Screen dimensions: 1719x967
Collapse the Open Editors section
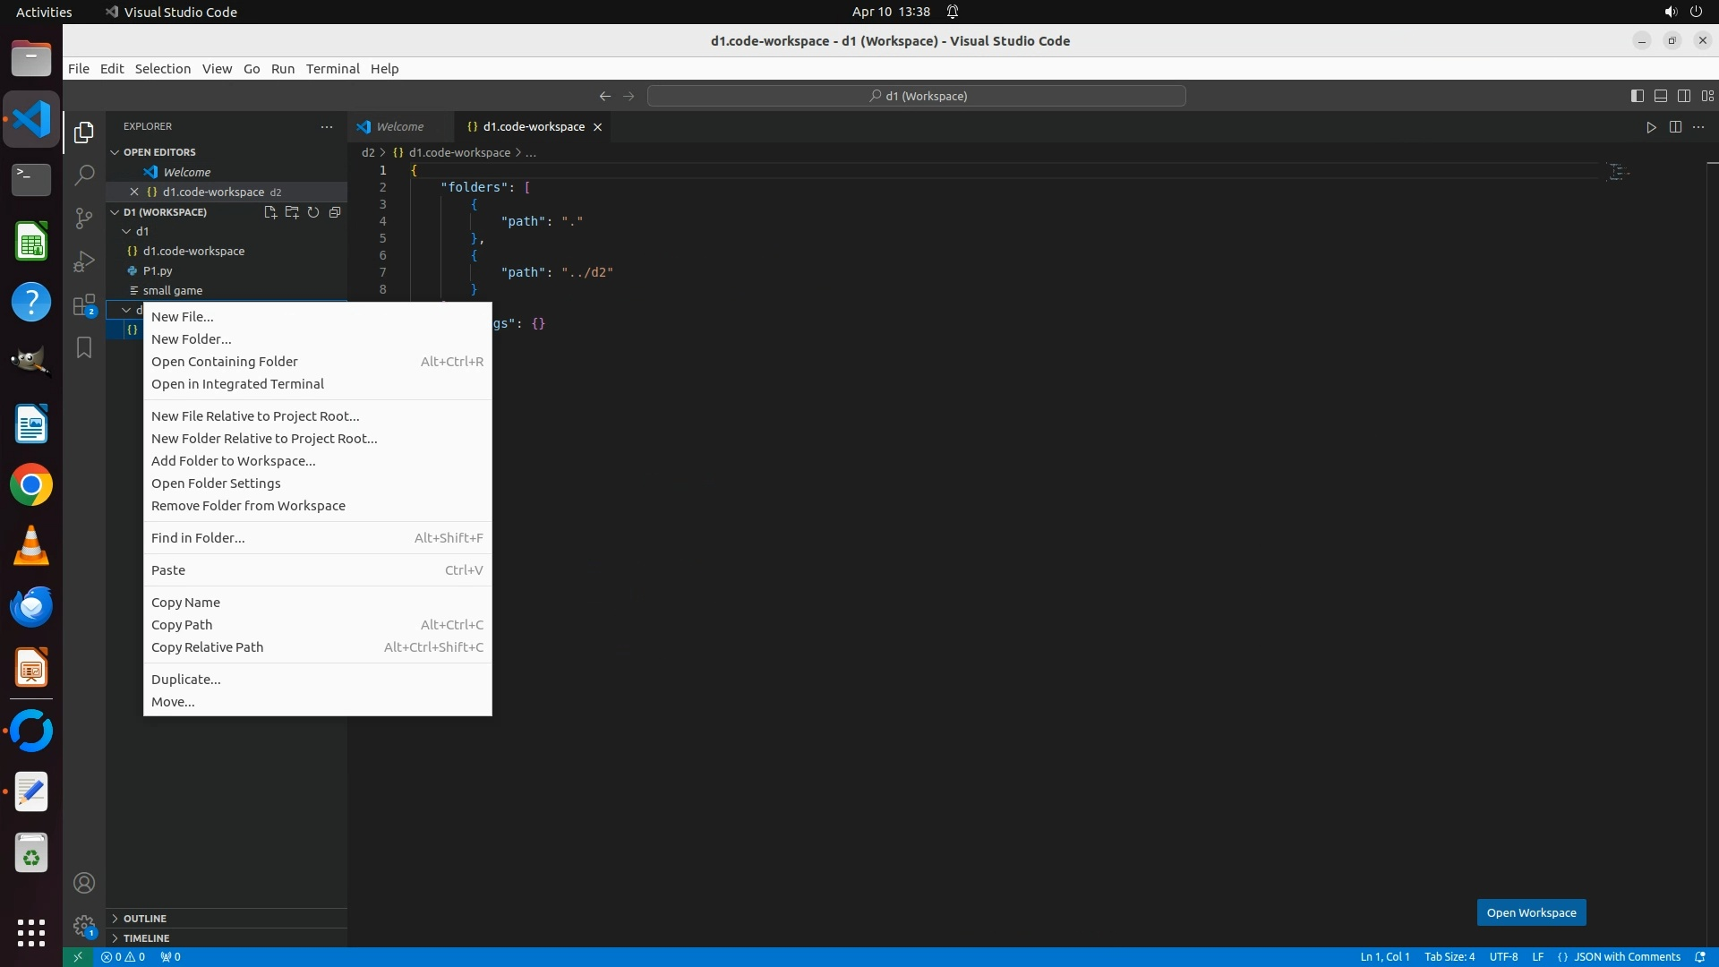click(115, 152)
